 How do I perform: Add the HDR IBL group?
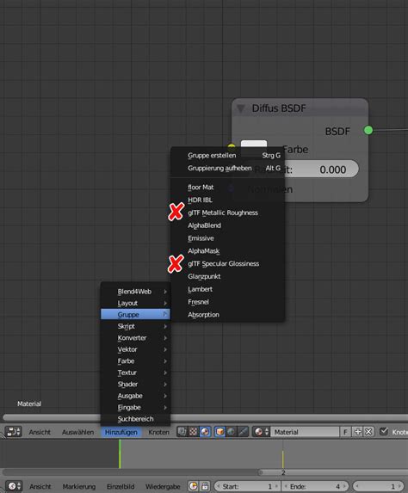228,200
